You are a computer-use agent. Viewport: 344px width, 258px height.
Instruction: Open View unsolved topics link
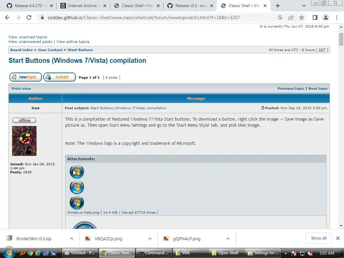tap(28, 37)
